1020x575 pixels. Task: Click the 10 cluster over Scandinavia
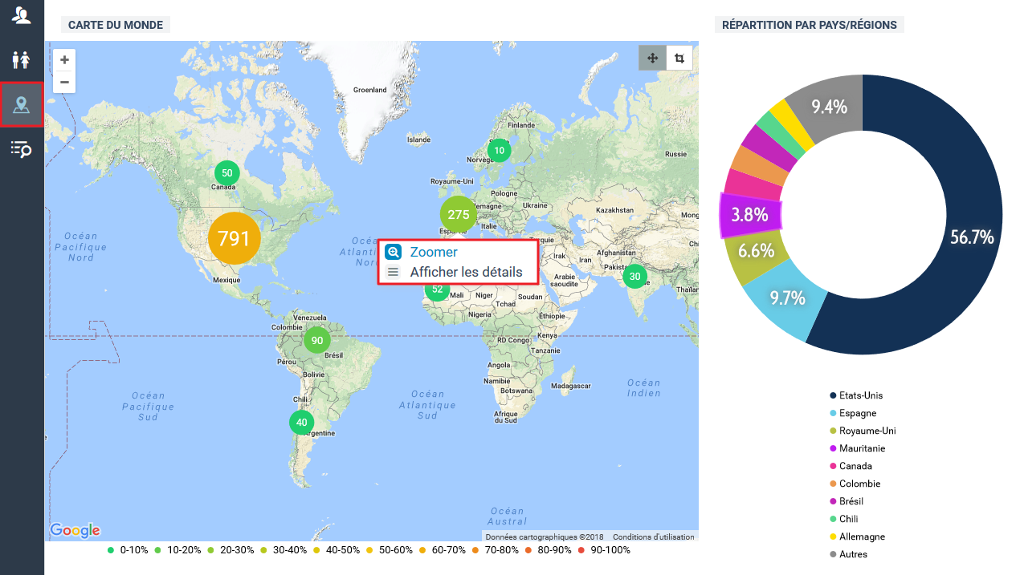(500, 150)
